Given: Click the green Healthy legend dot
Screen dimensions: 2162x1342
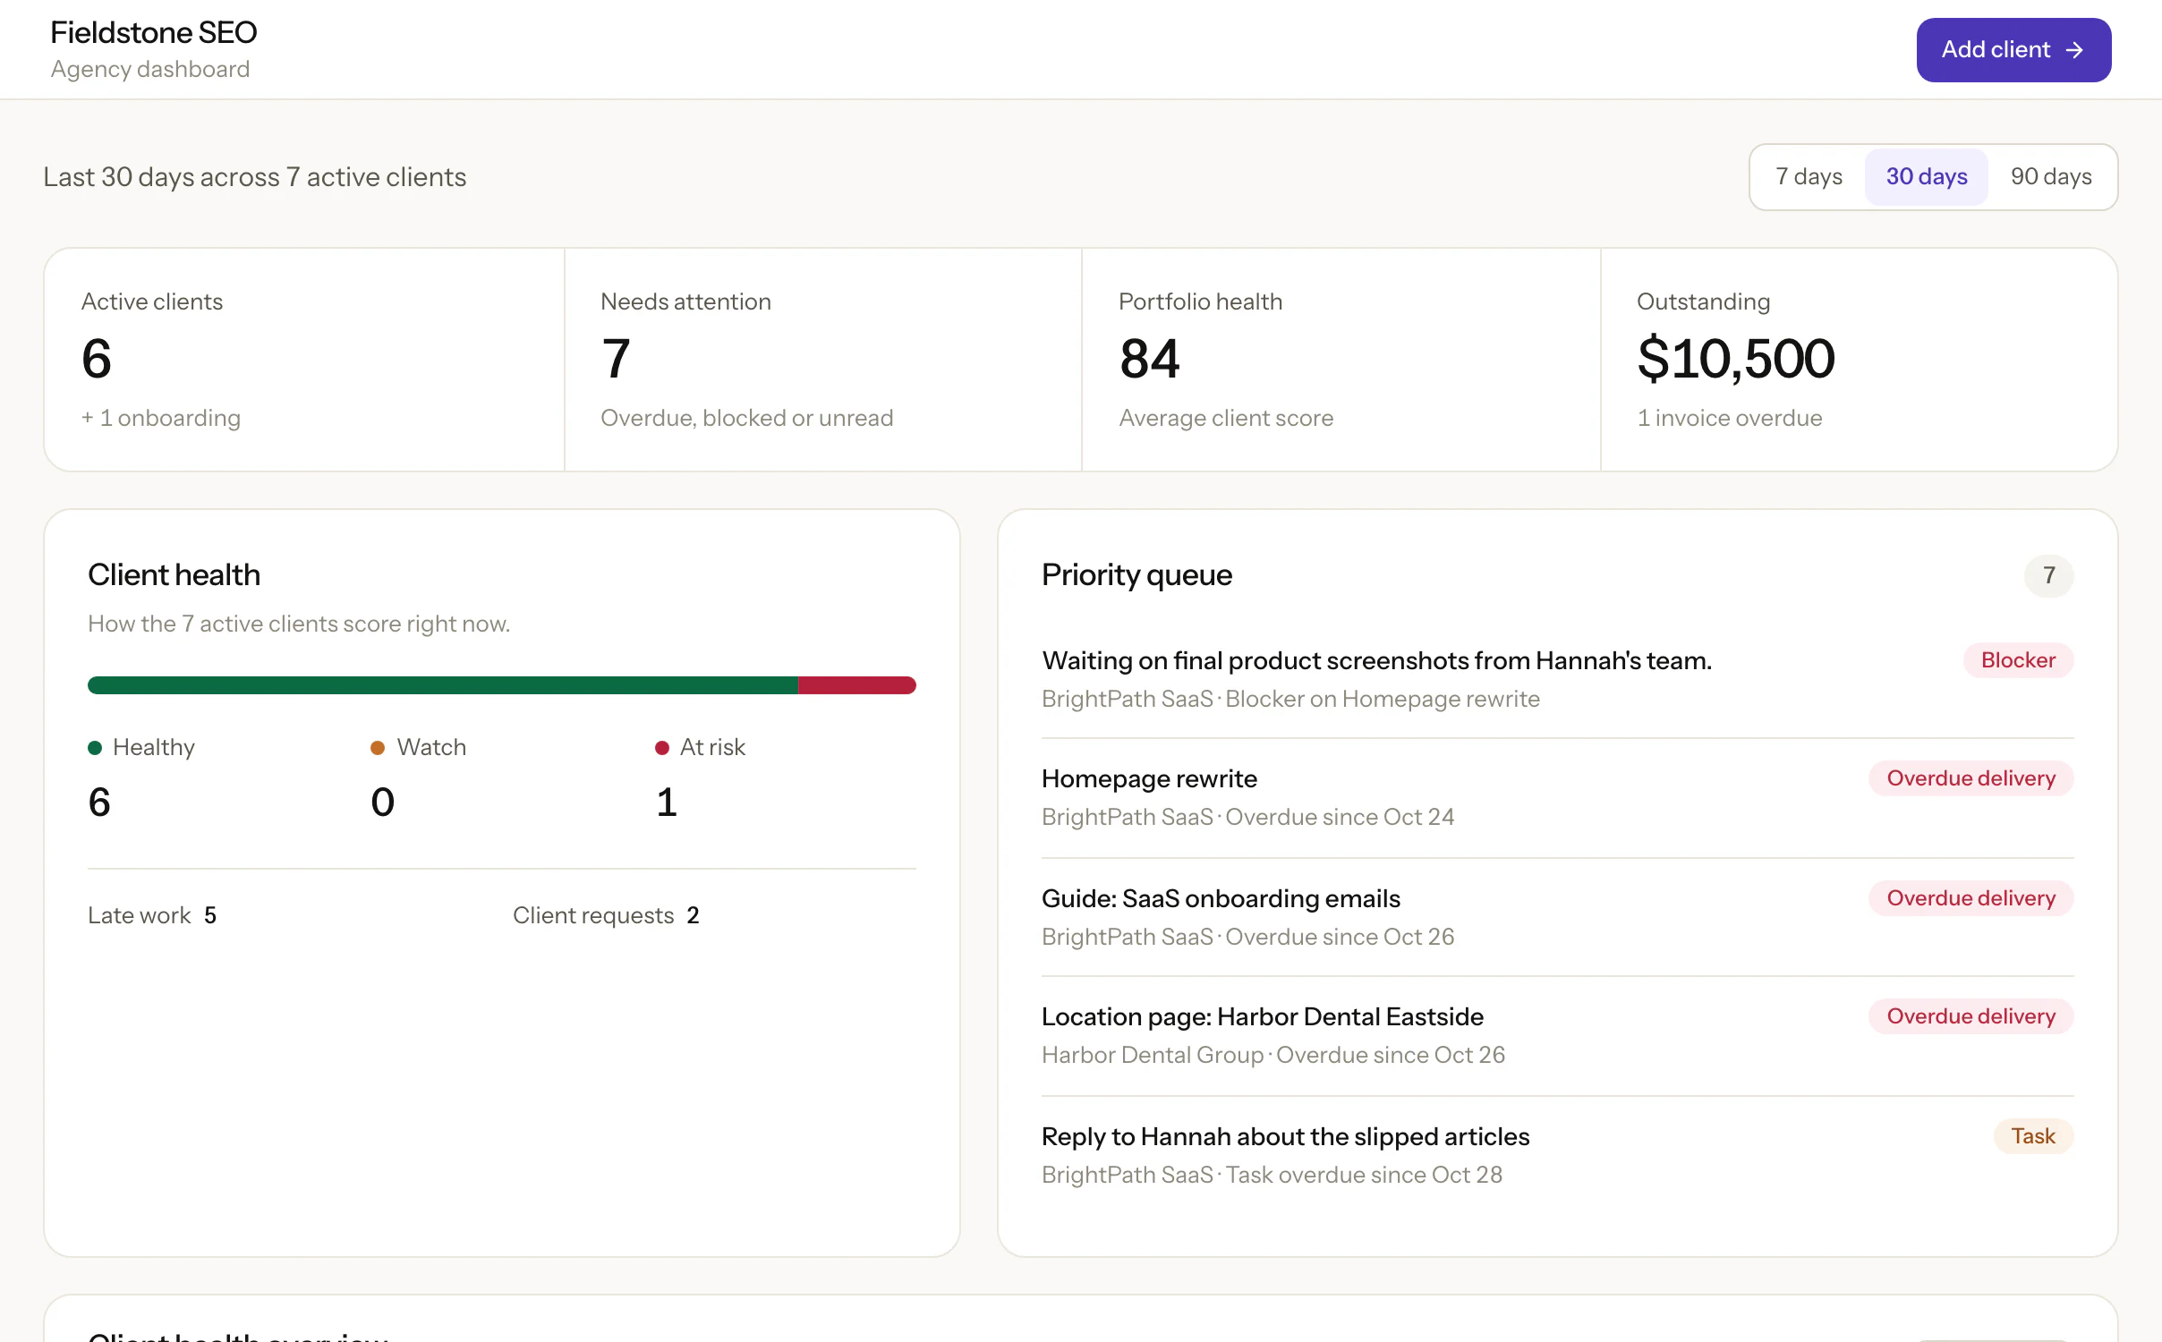Looking at the screenshot, I should (x=95, y=748).
